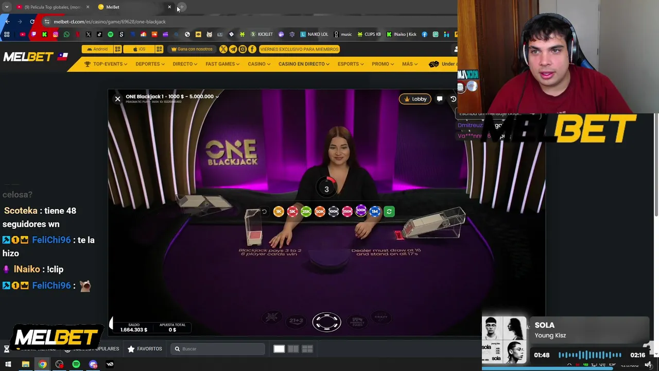Click the green repeat bet button

pos(389,211)
